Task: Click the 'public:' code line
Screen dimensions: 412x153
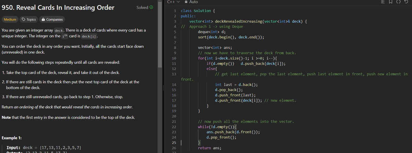Action: click(x=188, y=16)
